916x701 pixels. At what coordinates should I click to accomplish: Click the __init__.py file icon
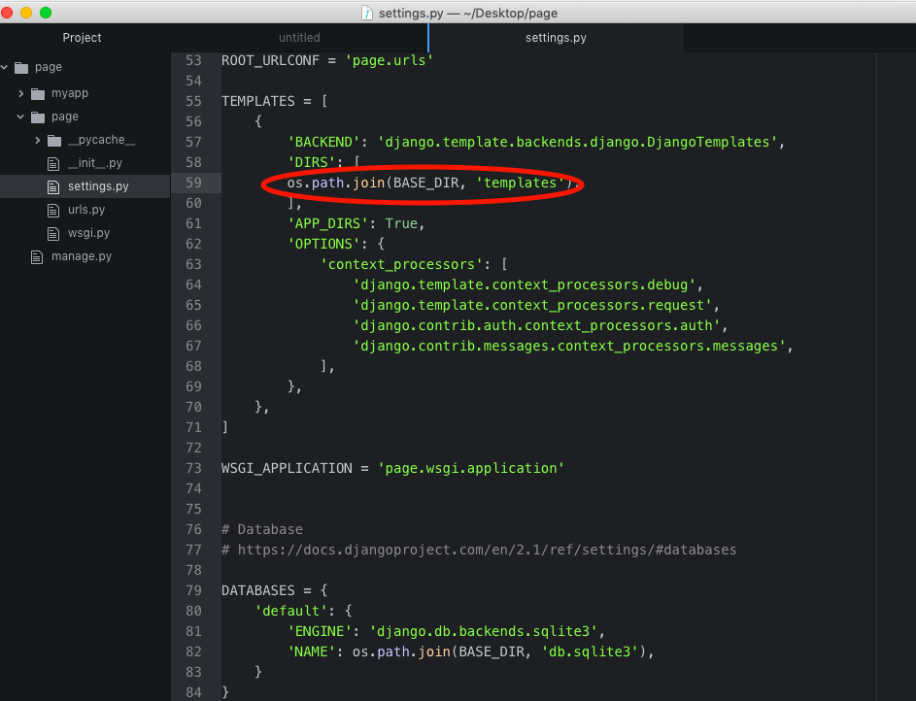click(53, 164)
